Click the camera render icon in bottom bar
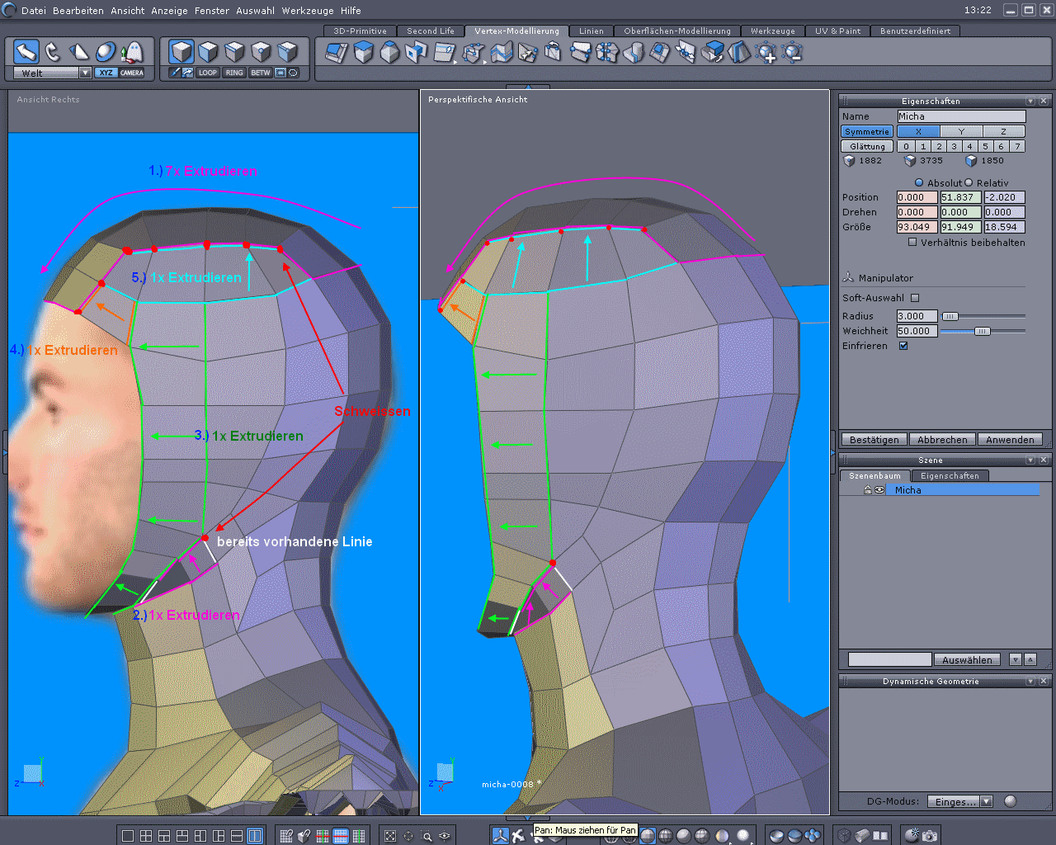The height and width of the screenshot is (845, 1056). [930, 836]
